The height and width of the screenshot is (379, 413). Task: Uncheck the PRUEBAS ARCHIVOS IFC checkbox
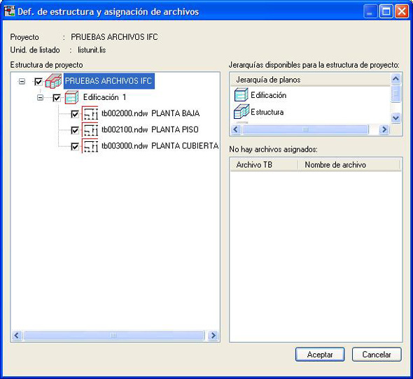click(38, 82)
